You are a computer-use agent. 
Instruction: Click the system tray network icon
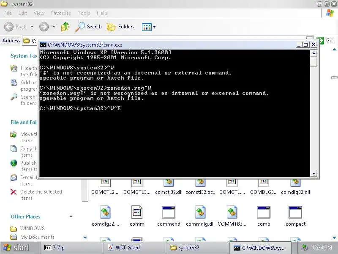point(305,248)
